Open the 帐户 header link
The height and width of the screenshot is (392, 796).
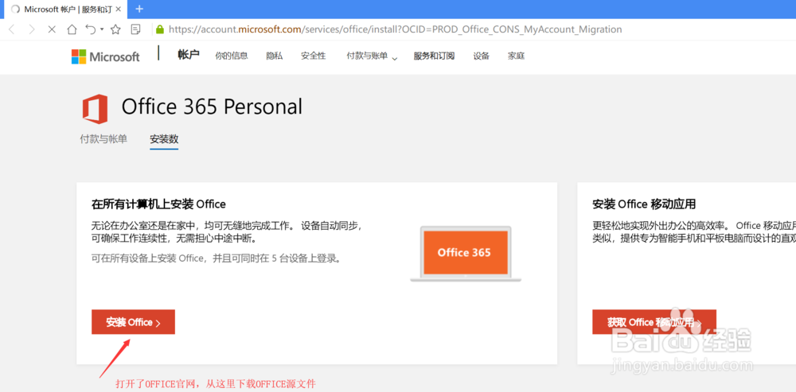click(x=189, y=56)
